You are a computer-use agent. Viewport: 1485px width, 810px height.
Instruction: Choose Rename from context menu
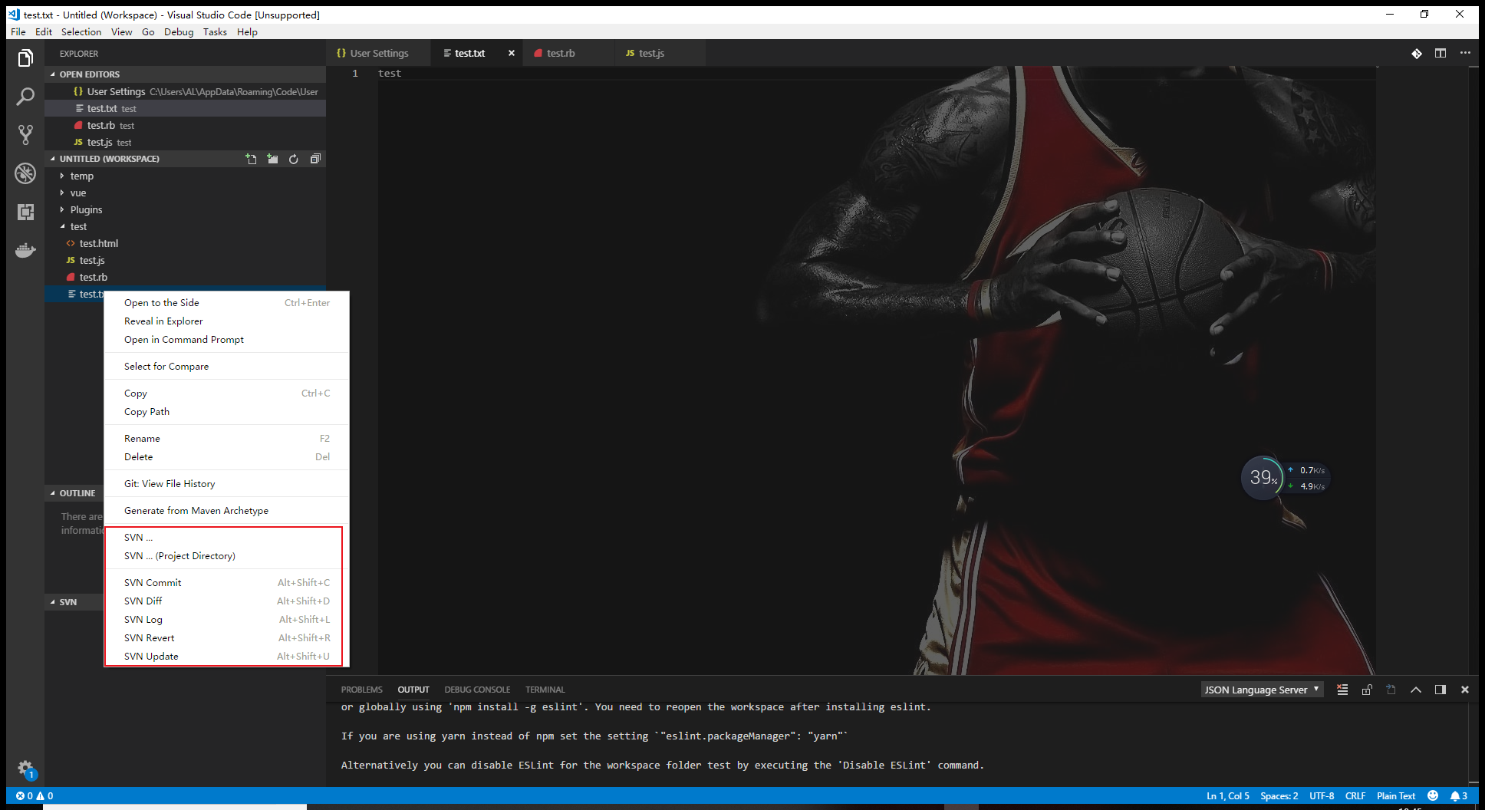[227, 439]
